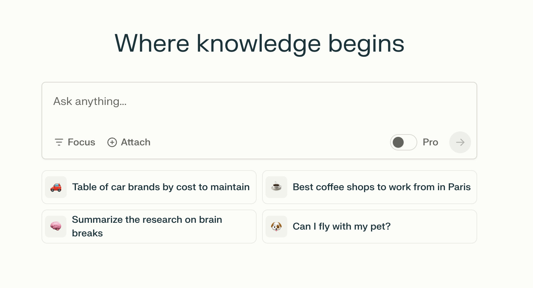Open the Attach file option
This screenshot has width=533, height=288.
pos(135,142)
